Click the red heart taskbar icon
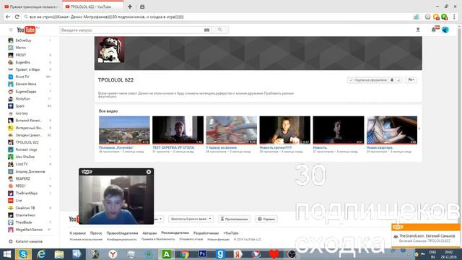Viewport: 462px width, 260px height. coord(274,254)
